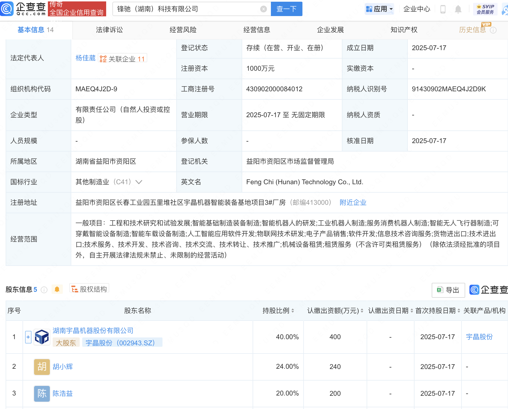Open the 应用 dropdown menu
Image resolution: width=508 pixels, height=409 pixels.
pos(379,9)
